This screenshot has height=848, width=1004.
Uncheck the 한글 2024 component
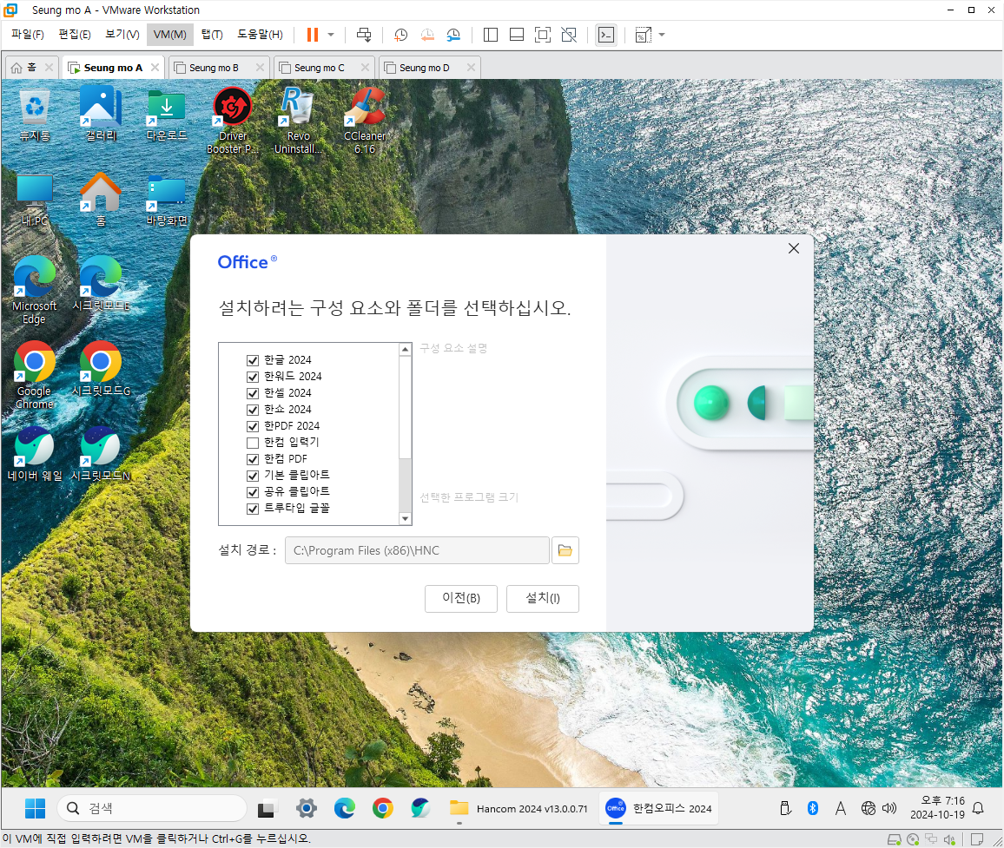click(x=253, y=359)
